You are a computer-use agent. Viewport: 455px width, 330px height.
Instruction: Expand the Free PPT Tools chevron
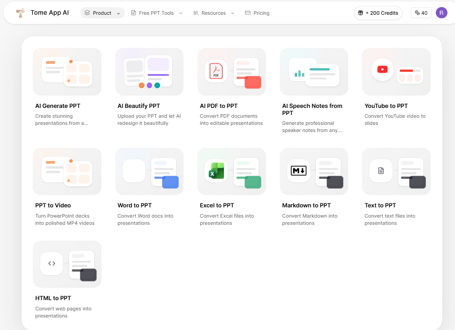point(181,13)
